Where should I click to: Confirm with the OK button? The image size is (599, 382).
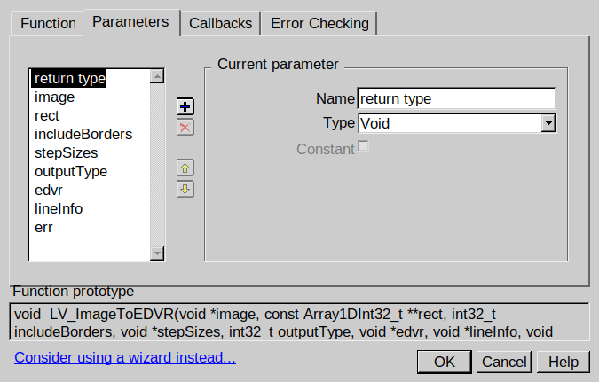click(445, 362)
